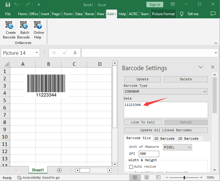This screenshot has height=181, width=220.
Task: Click the previous sheet navigation arrow
Action: (8, 170)
